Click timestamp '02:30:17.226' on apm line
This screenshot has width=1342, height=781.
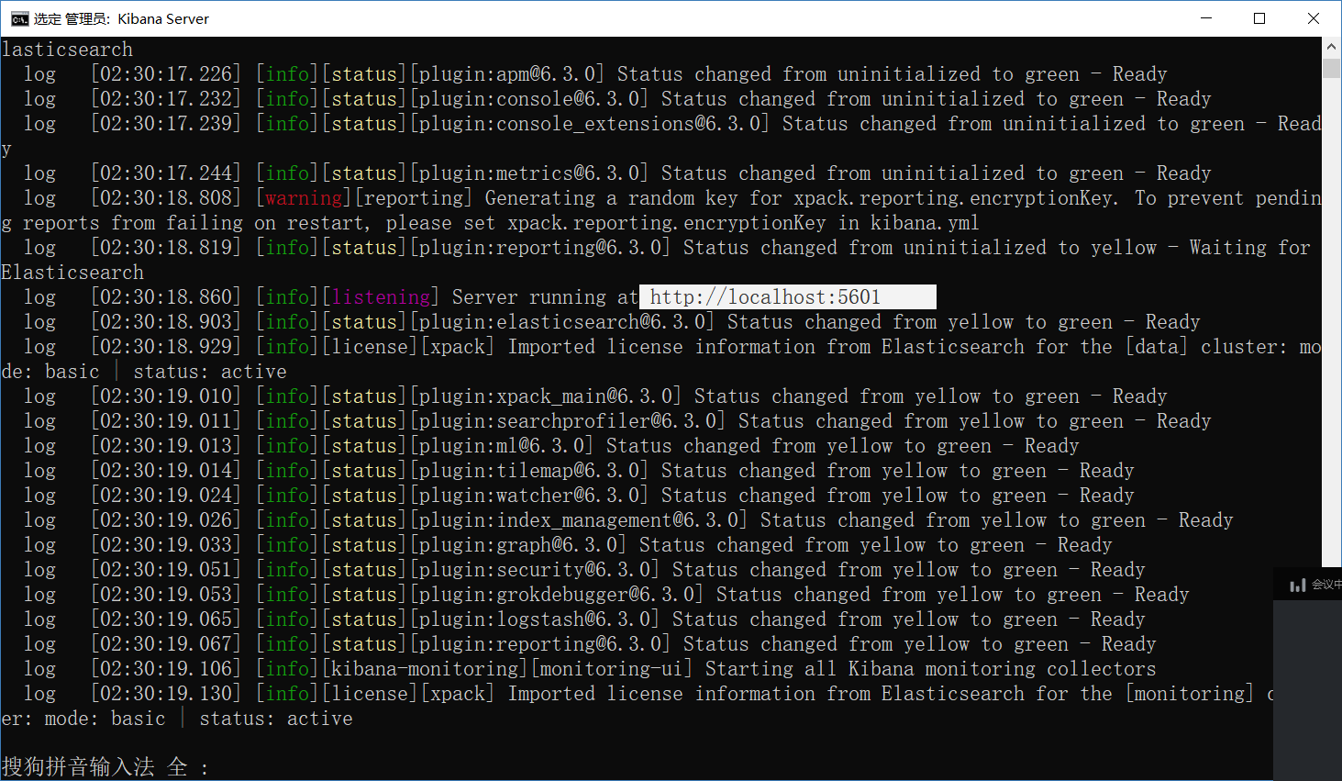pos(166,74)
